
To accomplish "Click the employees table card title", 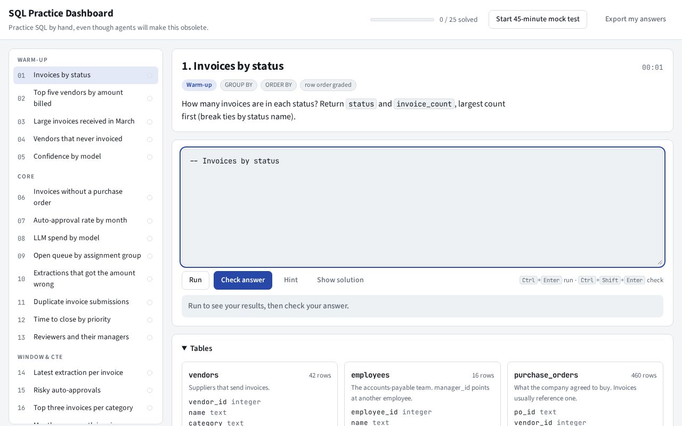I will coord(370,375).
